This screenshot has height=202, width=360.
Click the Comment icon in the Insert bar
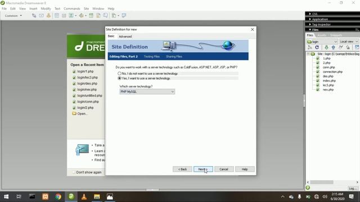[x=105, y=16]
